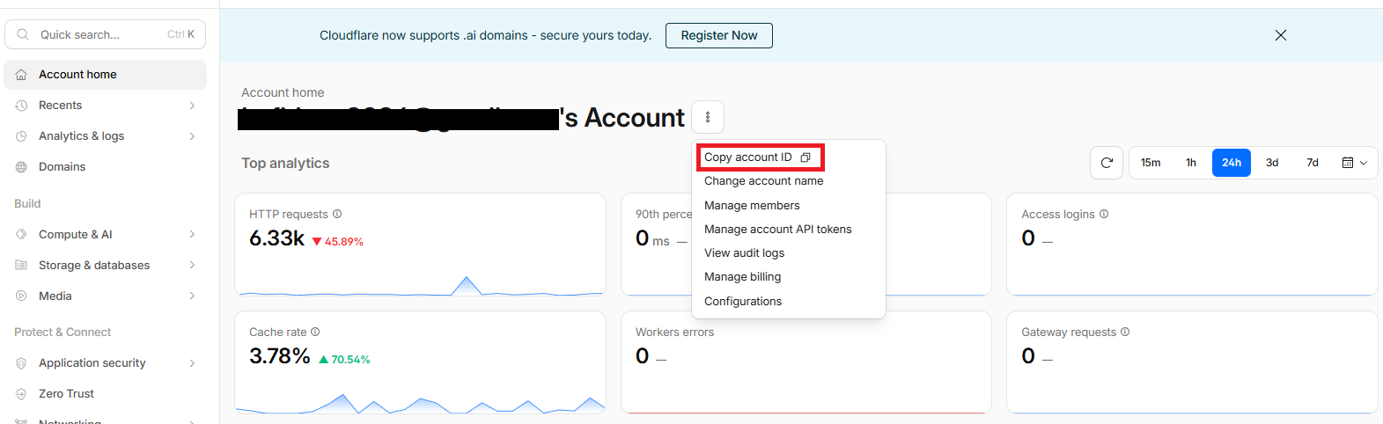Open Domains from the sidebar globe icon

coord(21,167)
